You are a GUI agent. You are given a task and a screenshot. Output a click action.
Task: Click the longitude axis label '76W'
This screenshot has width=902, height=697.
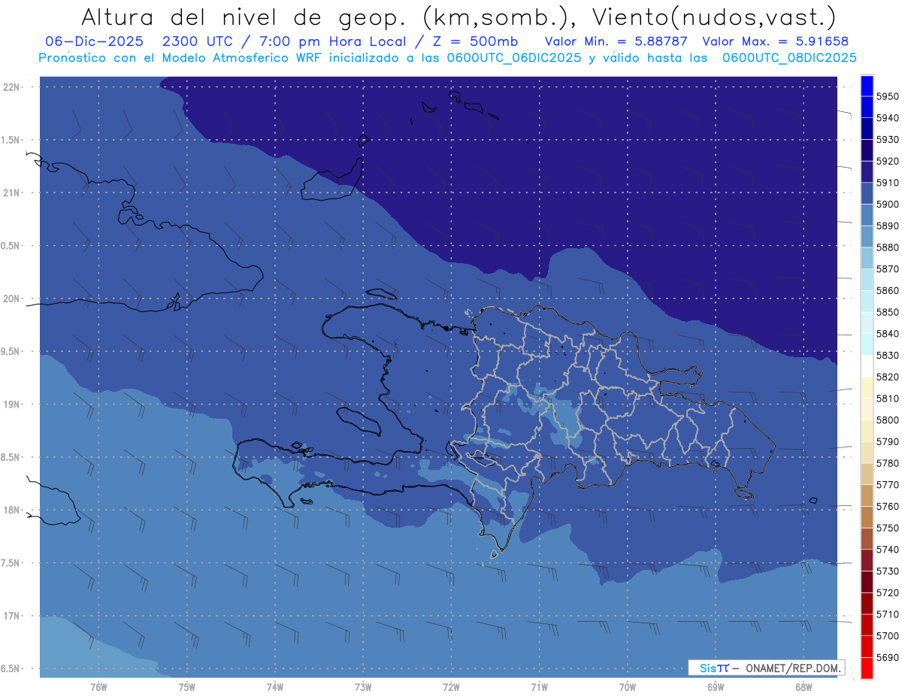coord(98,687)
